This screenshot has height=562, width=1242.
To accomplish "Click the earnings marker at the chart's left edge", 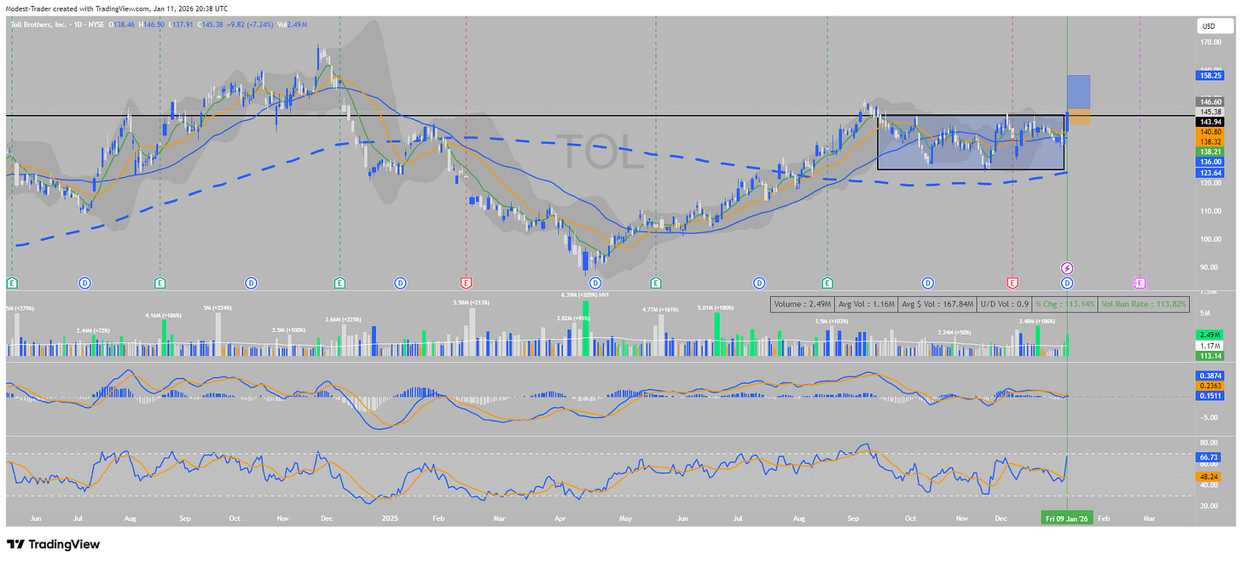I will 12,282.
